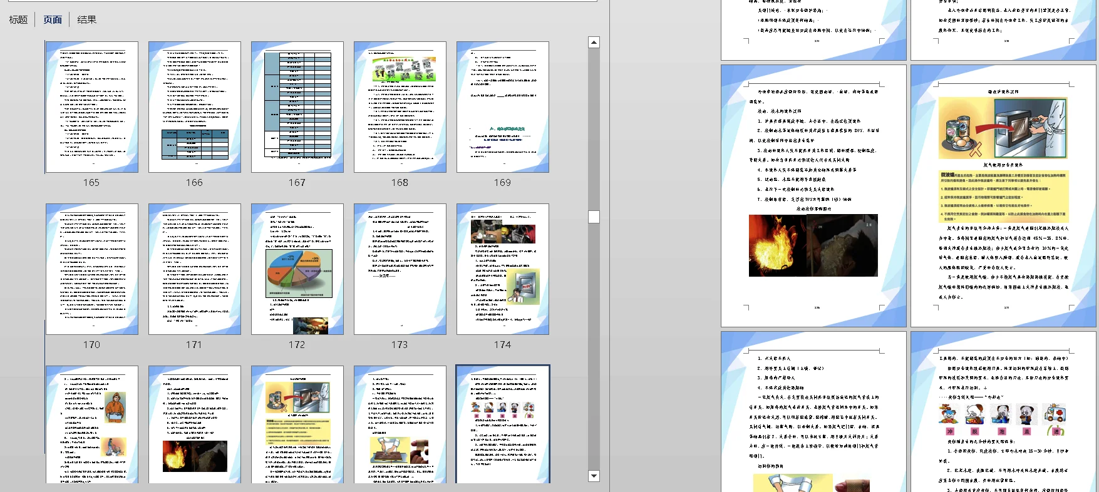The image size is (1099, 492).
Task: Jump to page 173 thumbnail
Action: [400, 269]
